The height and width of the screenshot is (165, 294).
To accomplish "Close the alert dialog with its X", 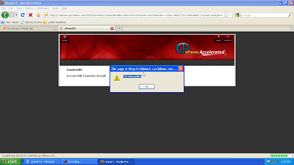I will click(181, 69).
